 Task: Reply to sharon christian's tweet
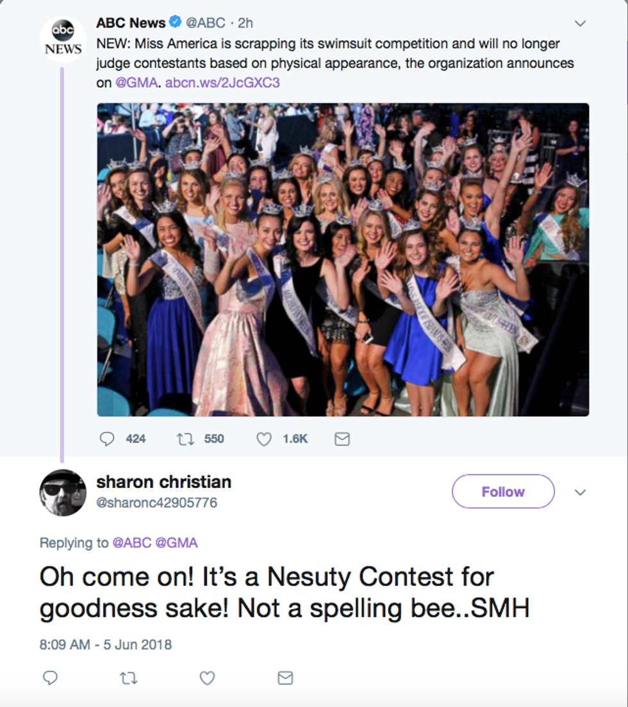50,678
